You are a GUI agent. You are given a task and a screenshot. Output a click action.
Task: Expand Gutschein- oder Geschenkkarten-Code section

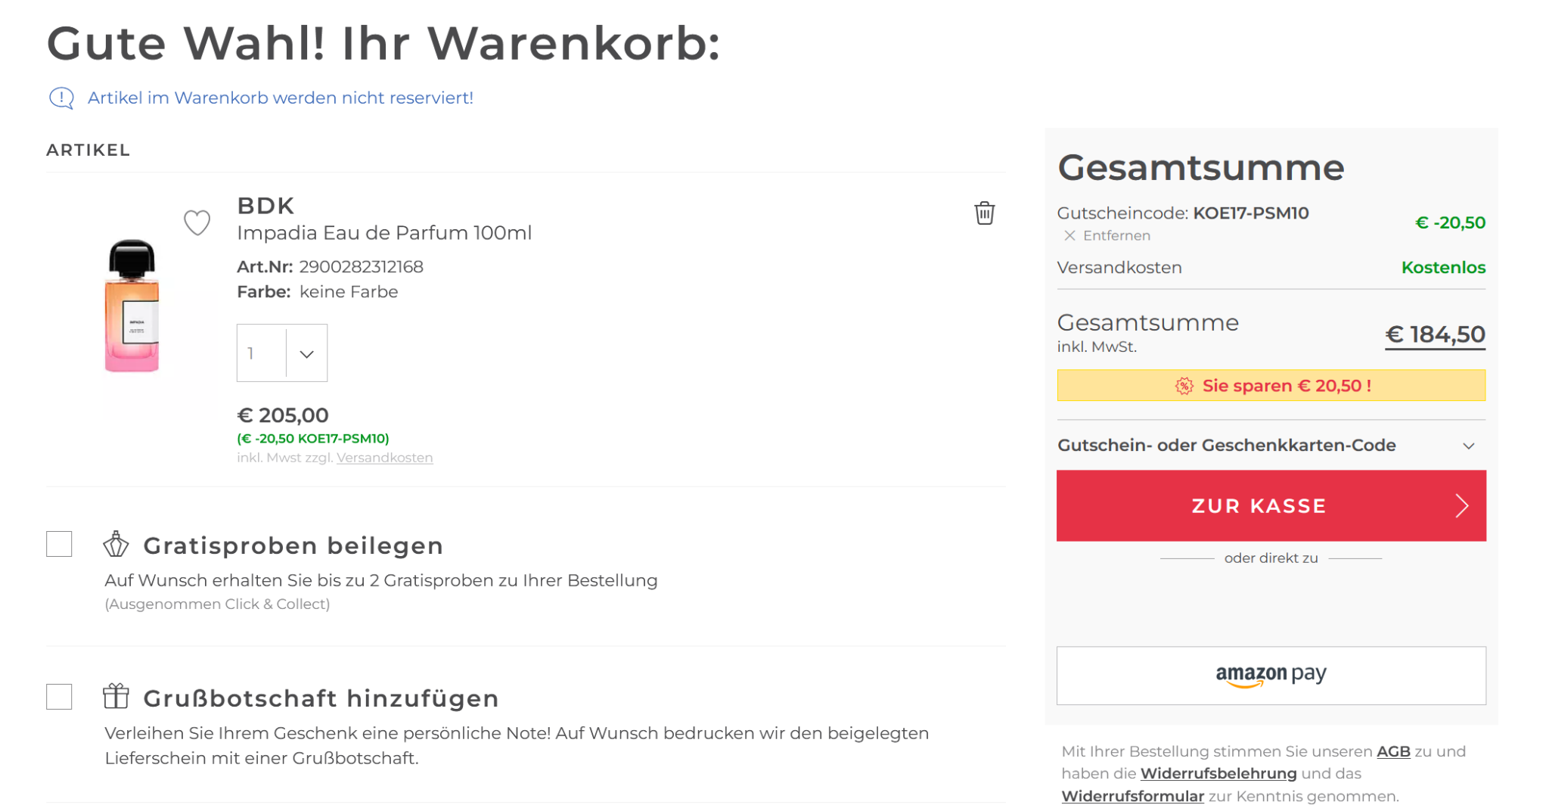click(1271, 445)
